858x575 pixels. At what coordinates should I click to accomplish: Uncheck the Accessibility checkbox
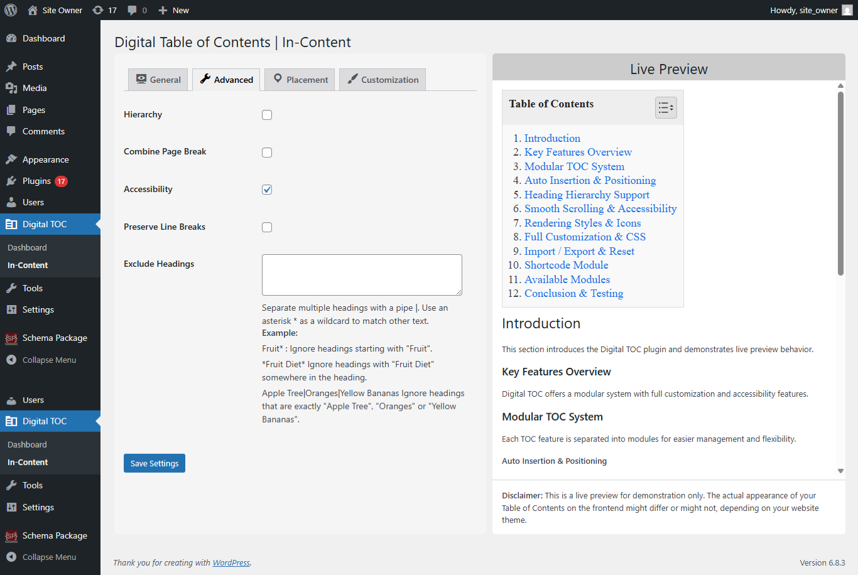coord(267,190)
